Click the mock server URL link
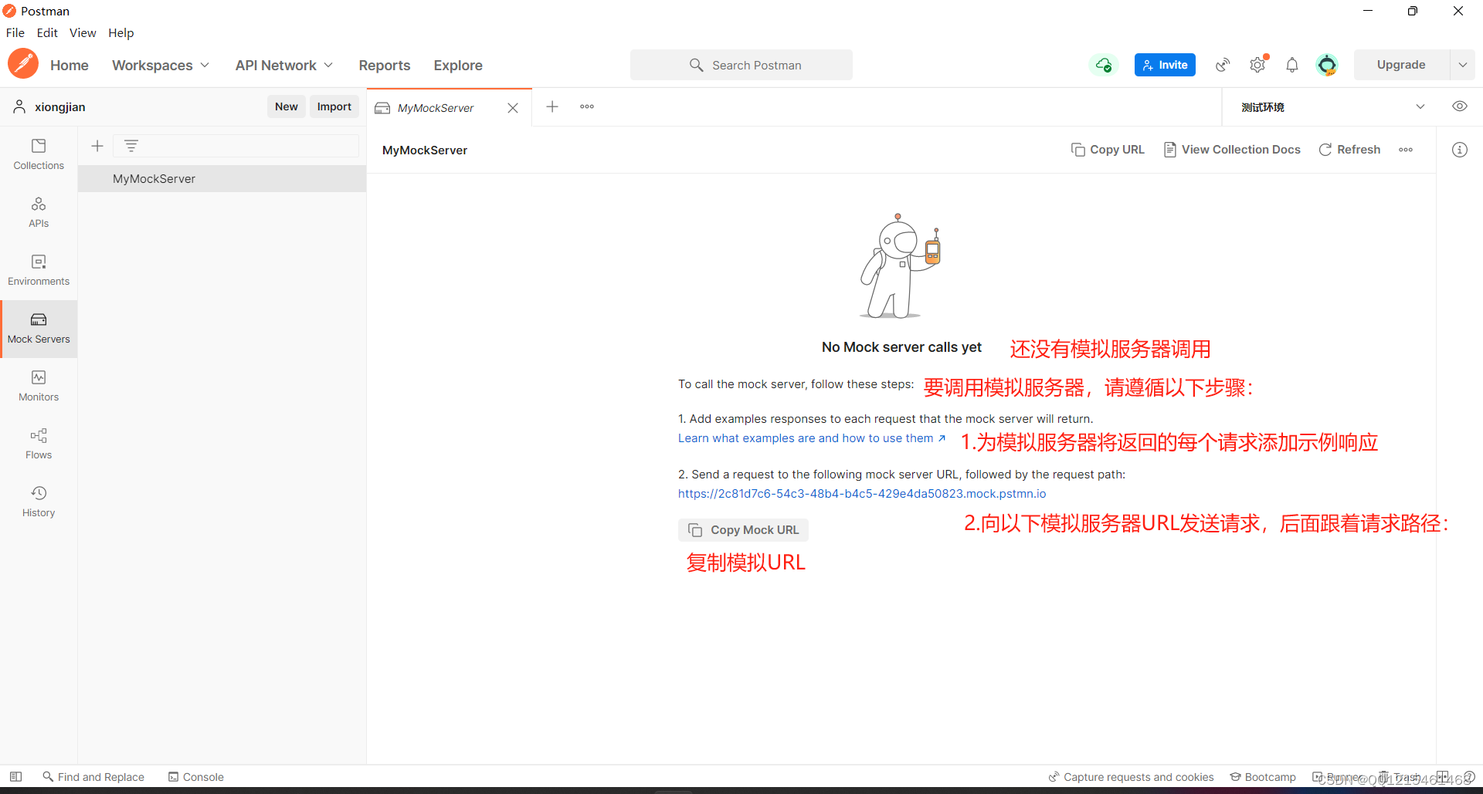The width and height of the screenshot is (1483, 794). pos(862,494)
